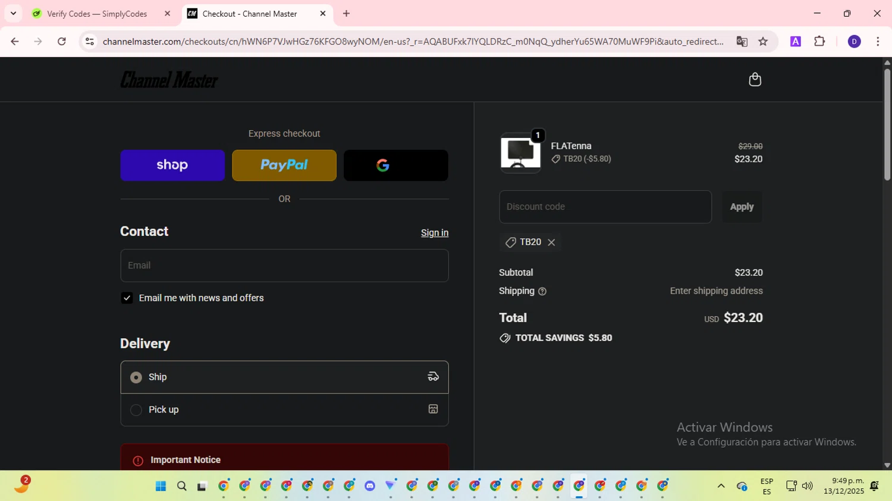892x501 pixels.
Task: Open the Chrome profile D avatar
Action: click(854, 42)
